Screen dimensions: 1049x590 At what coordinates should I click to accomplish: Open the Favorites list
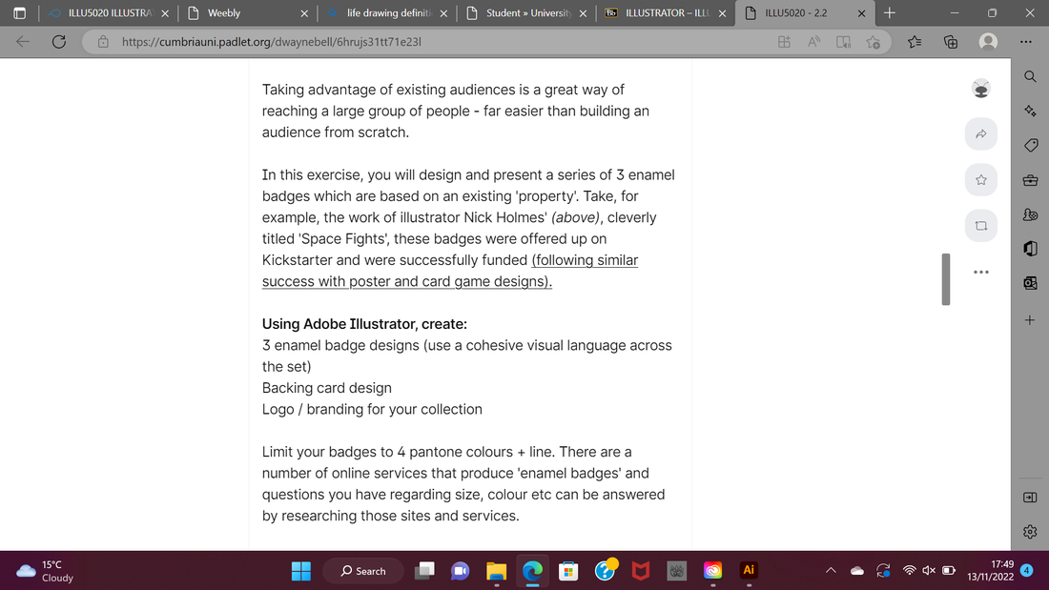point(915,42)
